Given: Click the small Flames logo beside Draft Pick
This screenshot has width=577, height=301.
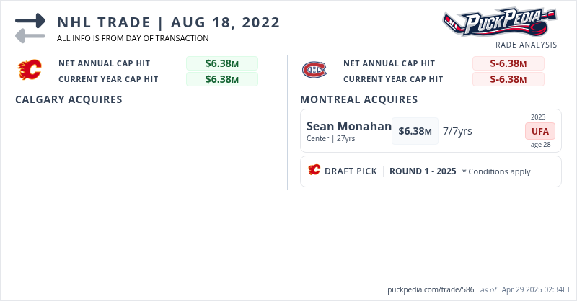Looking at the screenshot, I should (314, 171).
